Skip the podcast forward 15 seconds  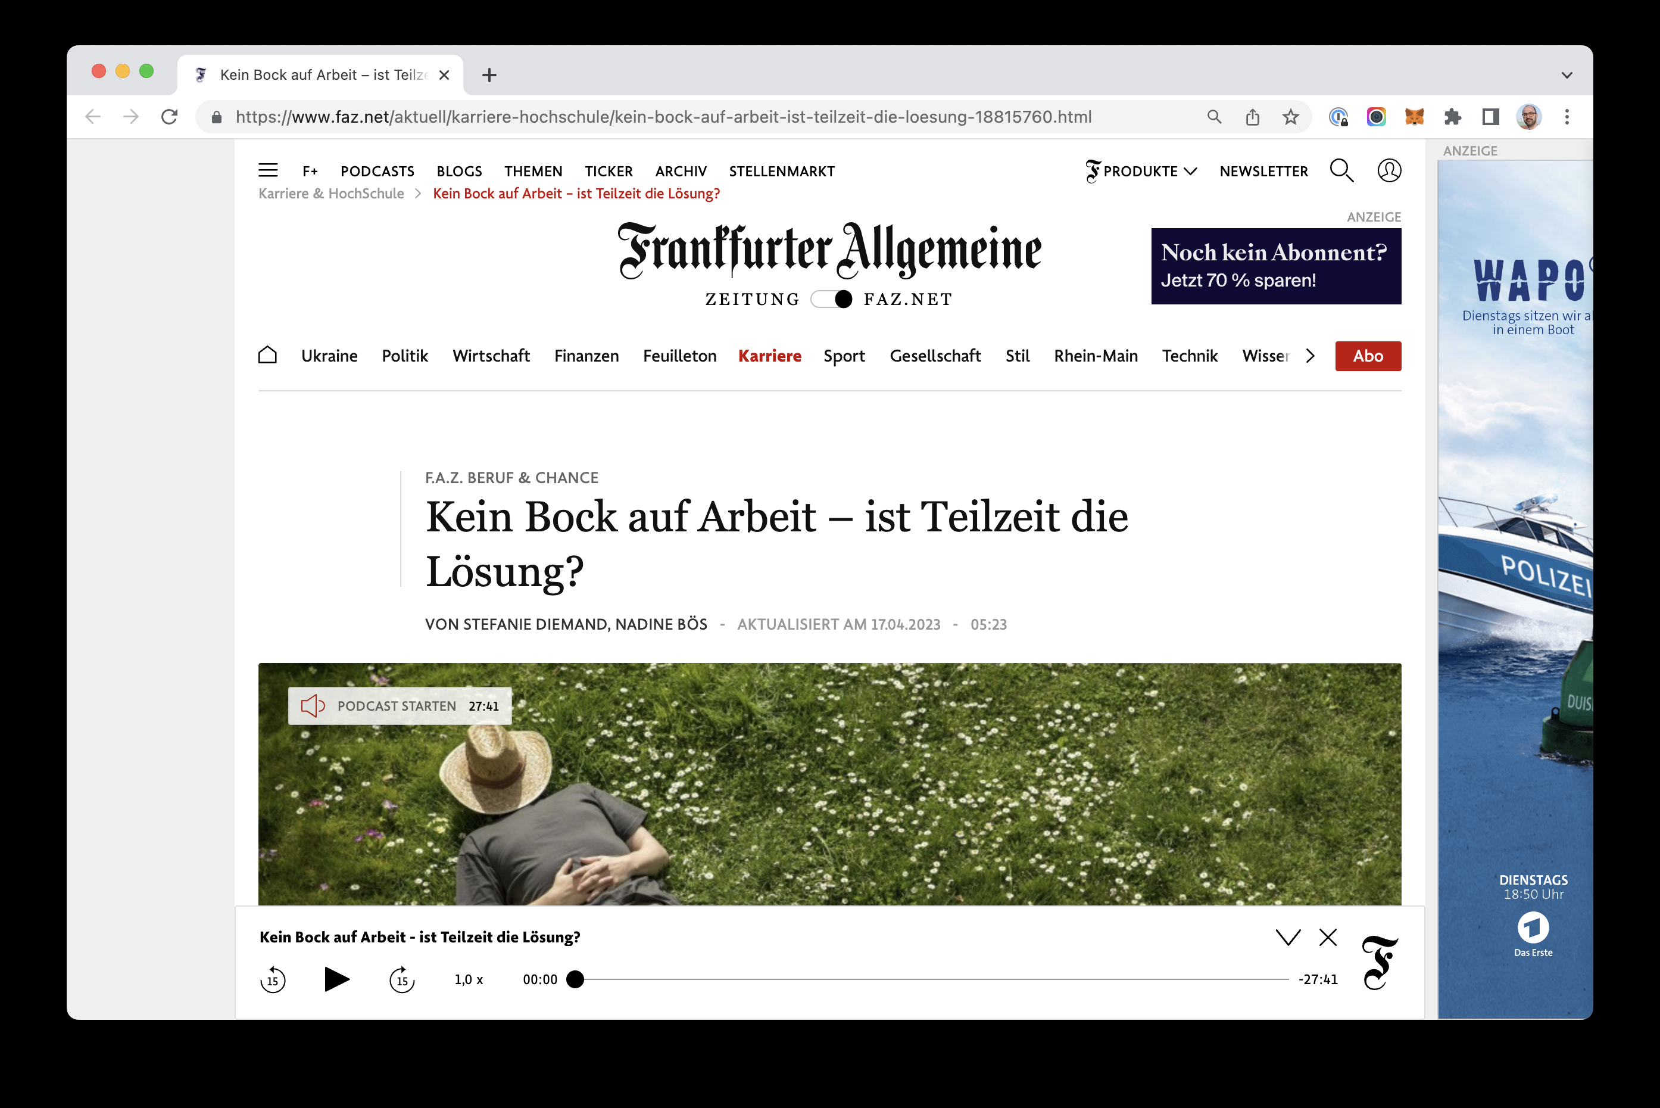[402, 979]
